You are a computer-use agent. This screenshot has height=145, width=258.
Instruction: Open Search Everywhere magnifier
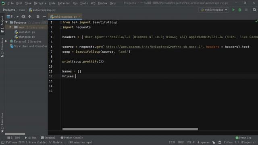pyautogui.click(x=254, y=10)
